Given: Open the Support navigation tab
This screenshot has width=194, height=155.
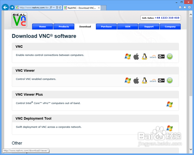Looking at the screenshot, I should point(149,26).
